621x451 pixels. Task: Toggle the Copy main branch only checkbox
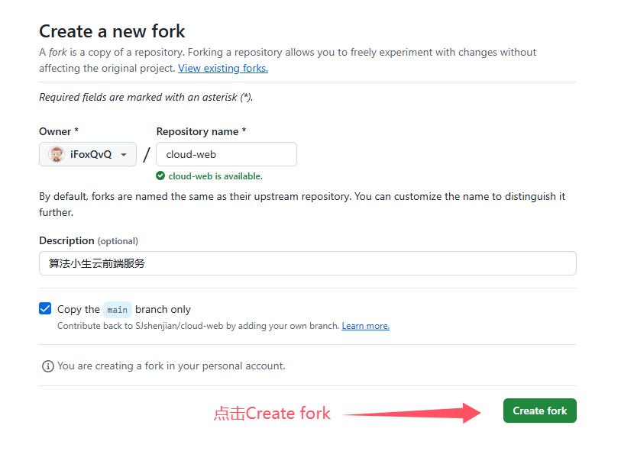[45, 308]
